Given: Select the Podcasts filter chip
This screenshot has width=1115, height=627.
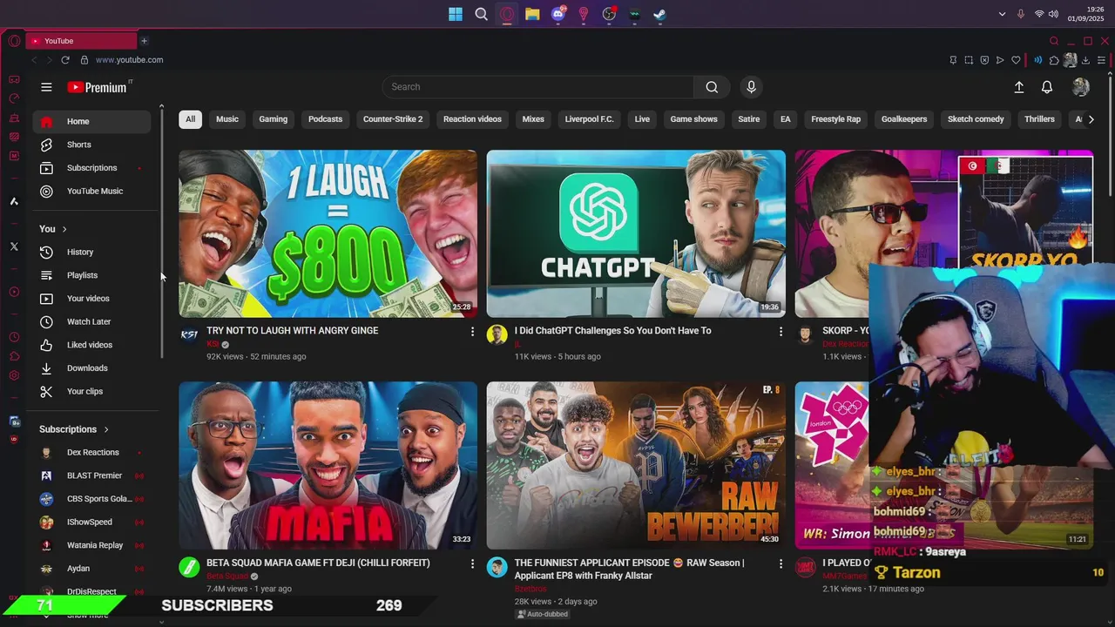Looking at the screenshot, I should point(325,119).
